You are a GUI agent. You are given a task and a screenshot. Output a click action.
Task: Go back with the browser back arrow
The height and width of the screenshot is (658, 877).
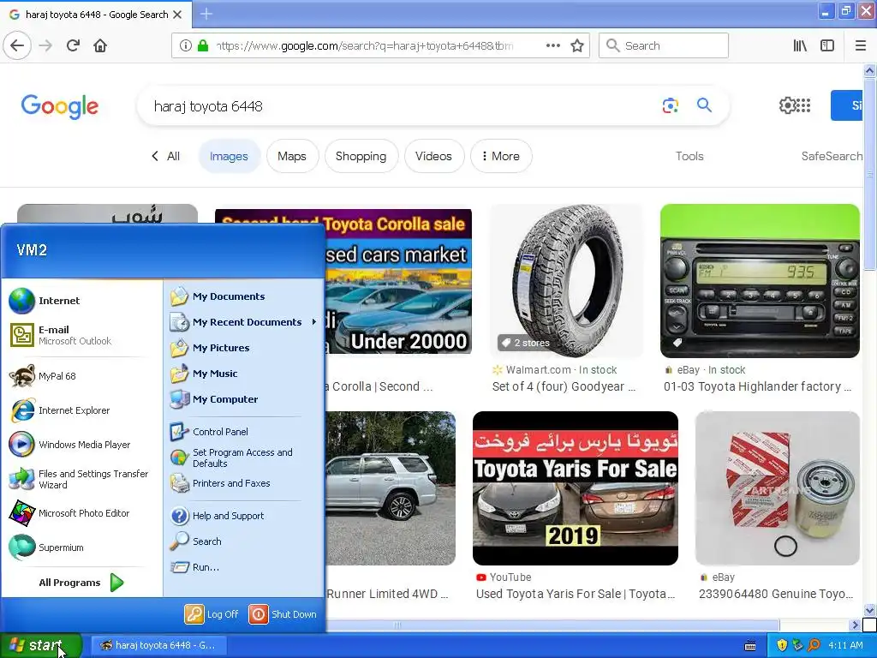[17, 46]
